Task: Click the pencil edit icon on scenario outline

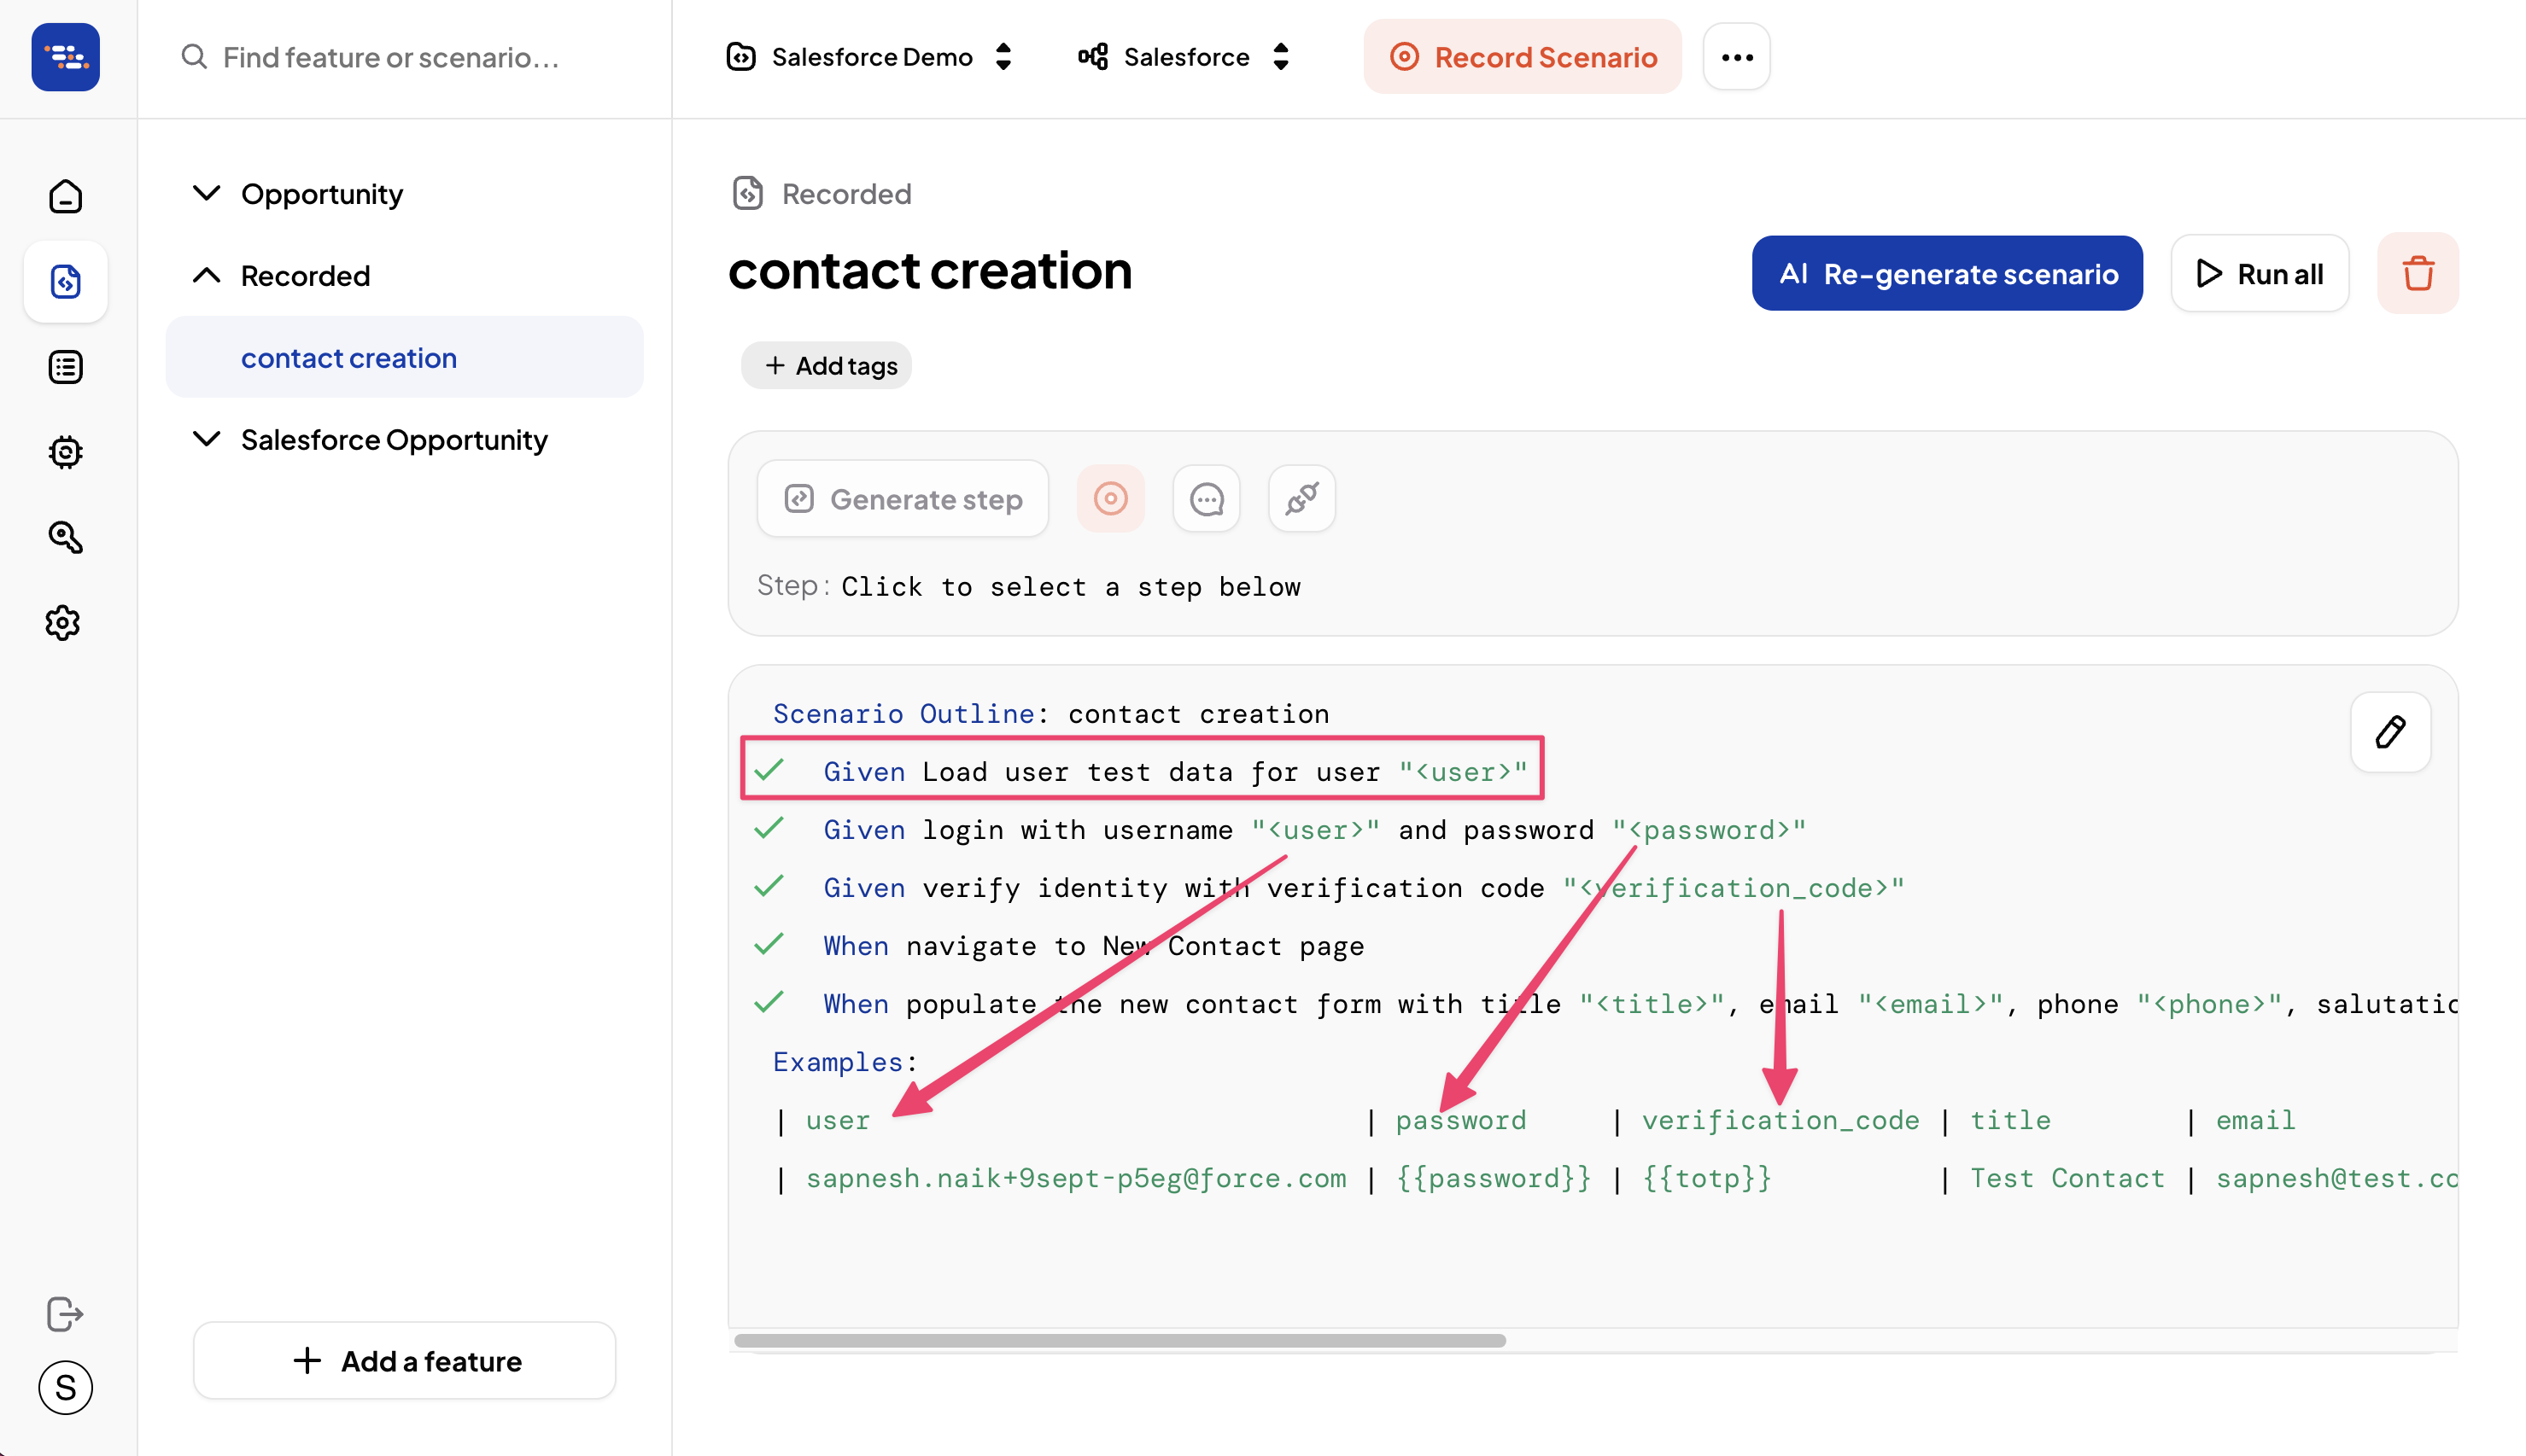Action: click(x=2391, y=730)
